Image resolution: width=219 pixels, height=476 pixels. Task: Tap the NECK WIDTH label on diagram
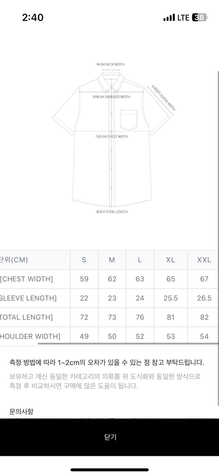(110, 64)
